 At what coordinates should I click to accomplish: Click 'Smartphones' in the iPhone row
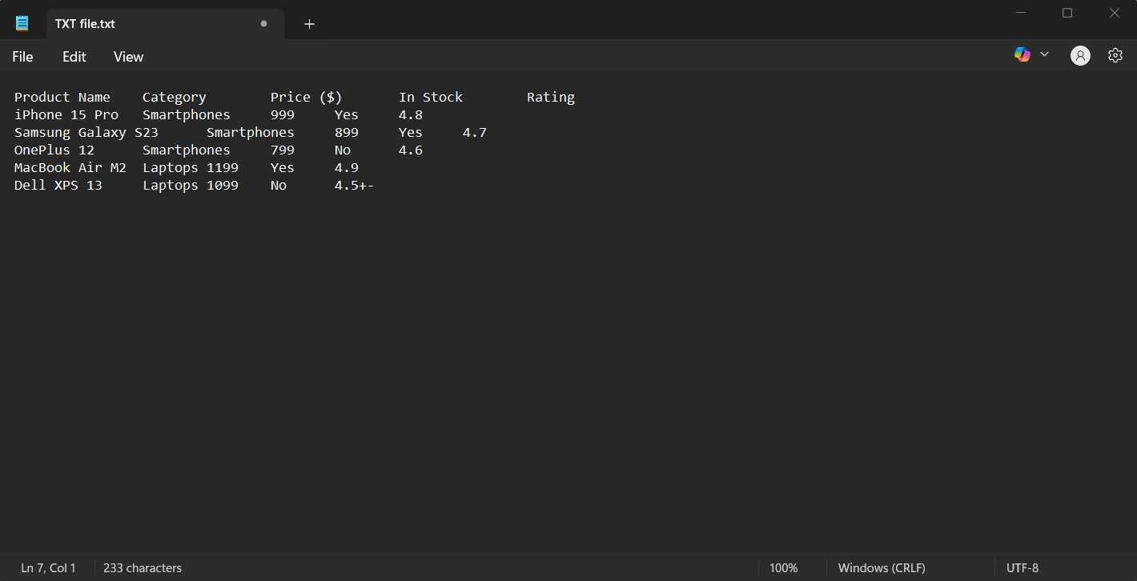click(x=187, y=115)
